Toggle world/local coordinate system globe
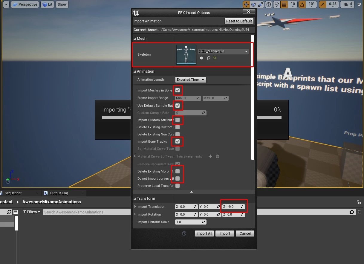Screen dimensions: 364x264 click(x=269, y=4)
